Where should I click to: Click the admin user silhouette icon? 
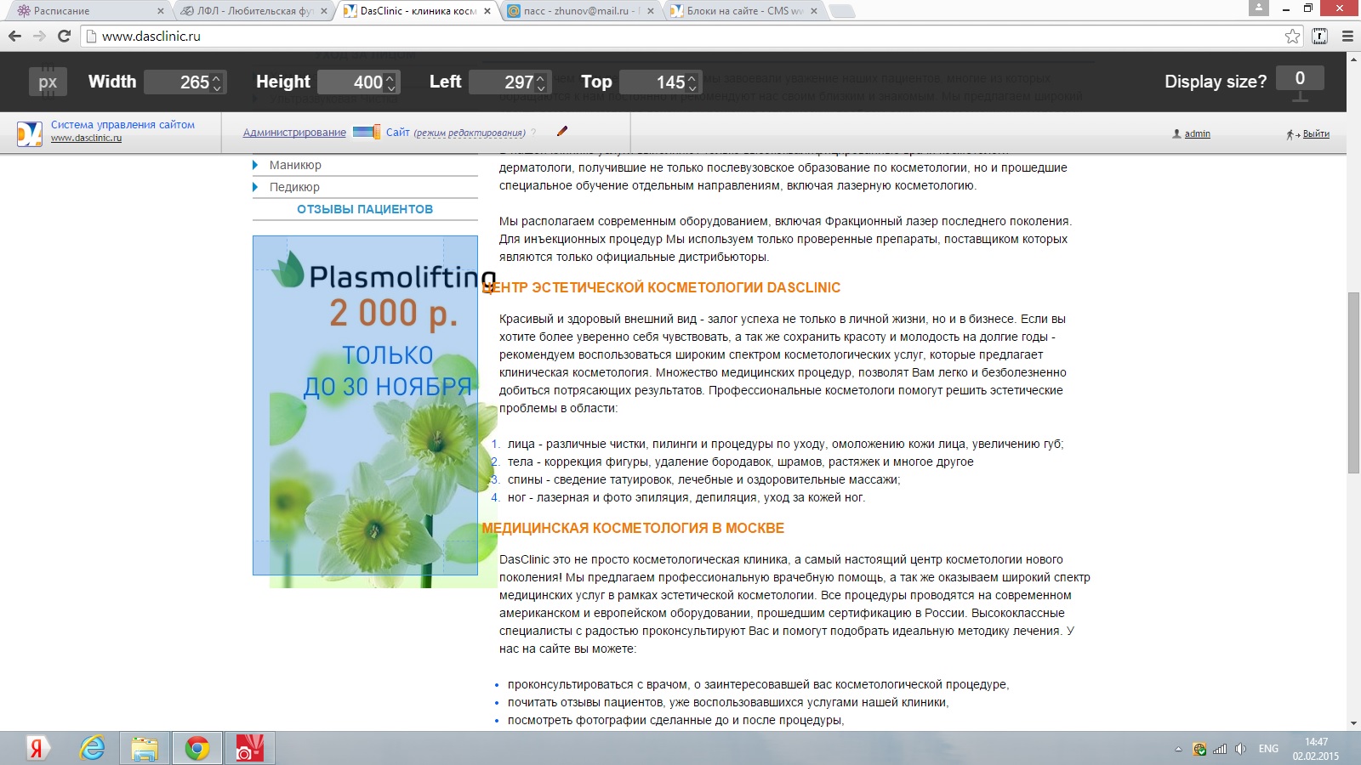pos(1176,133)
